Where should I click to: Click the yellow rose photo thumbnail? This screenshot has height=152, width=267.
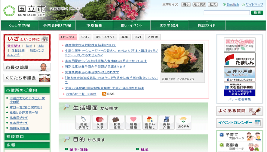(182, 58)
